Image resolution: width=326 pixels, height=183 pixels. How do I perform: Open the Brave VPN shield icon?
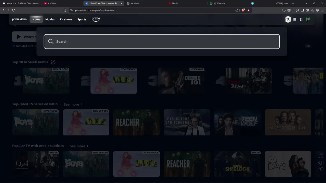(317, 10)
